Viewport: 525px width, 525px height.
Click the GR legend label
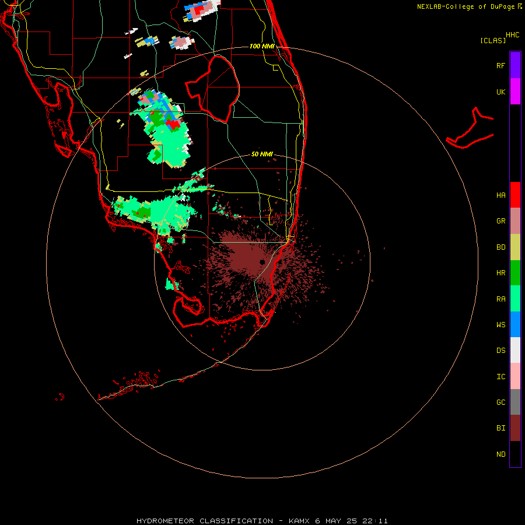(x=501, y=221)
